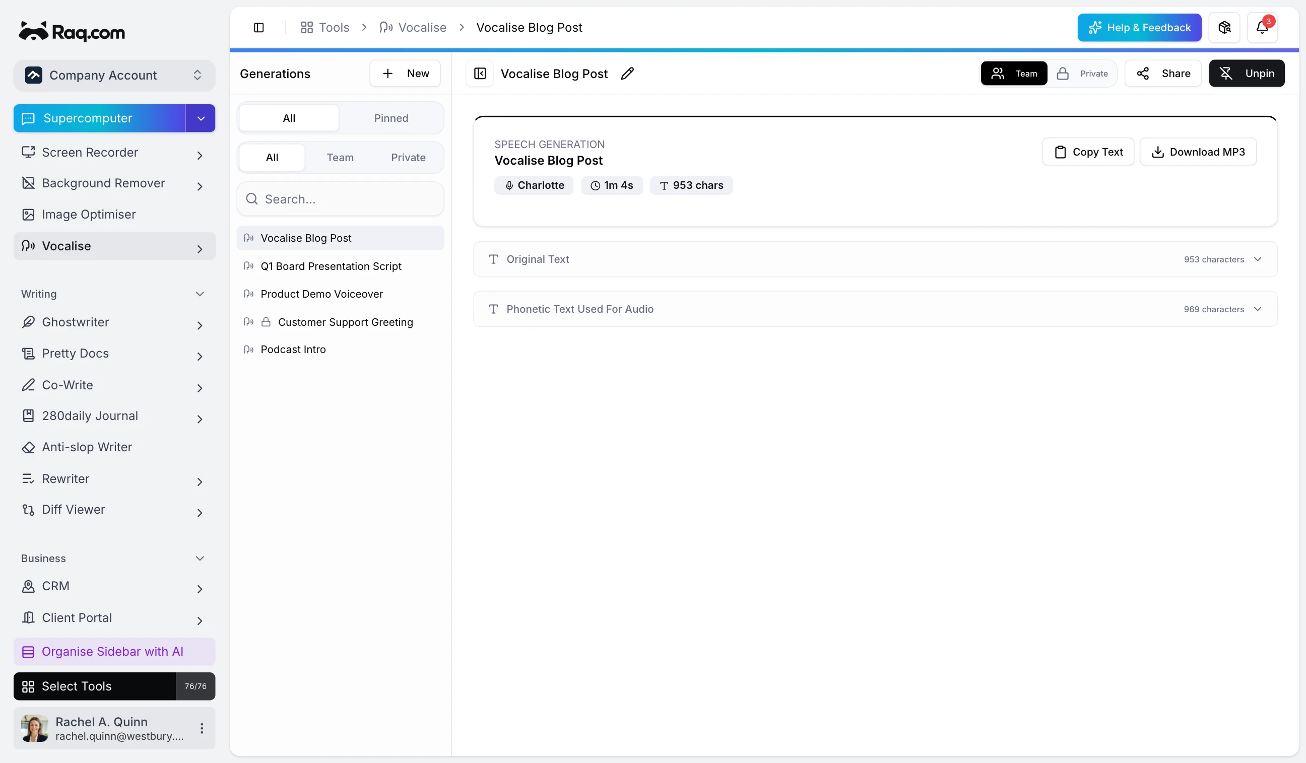Open Diff Viewer tool
This screenshot has height=763, width=1306.
[x=114, y=510]
